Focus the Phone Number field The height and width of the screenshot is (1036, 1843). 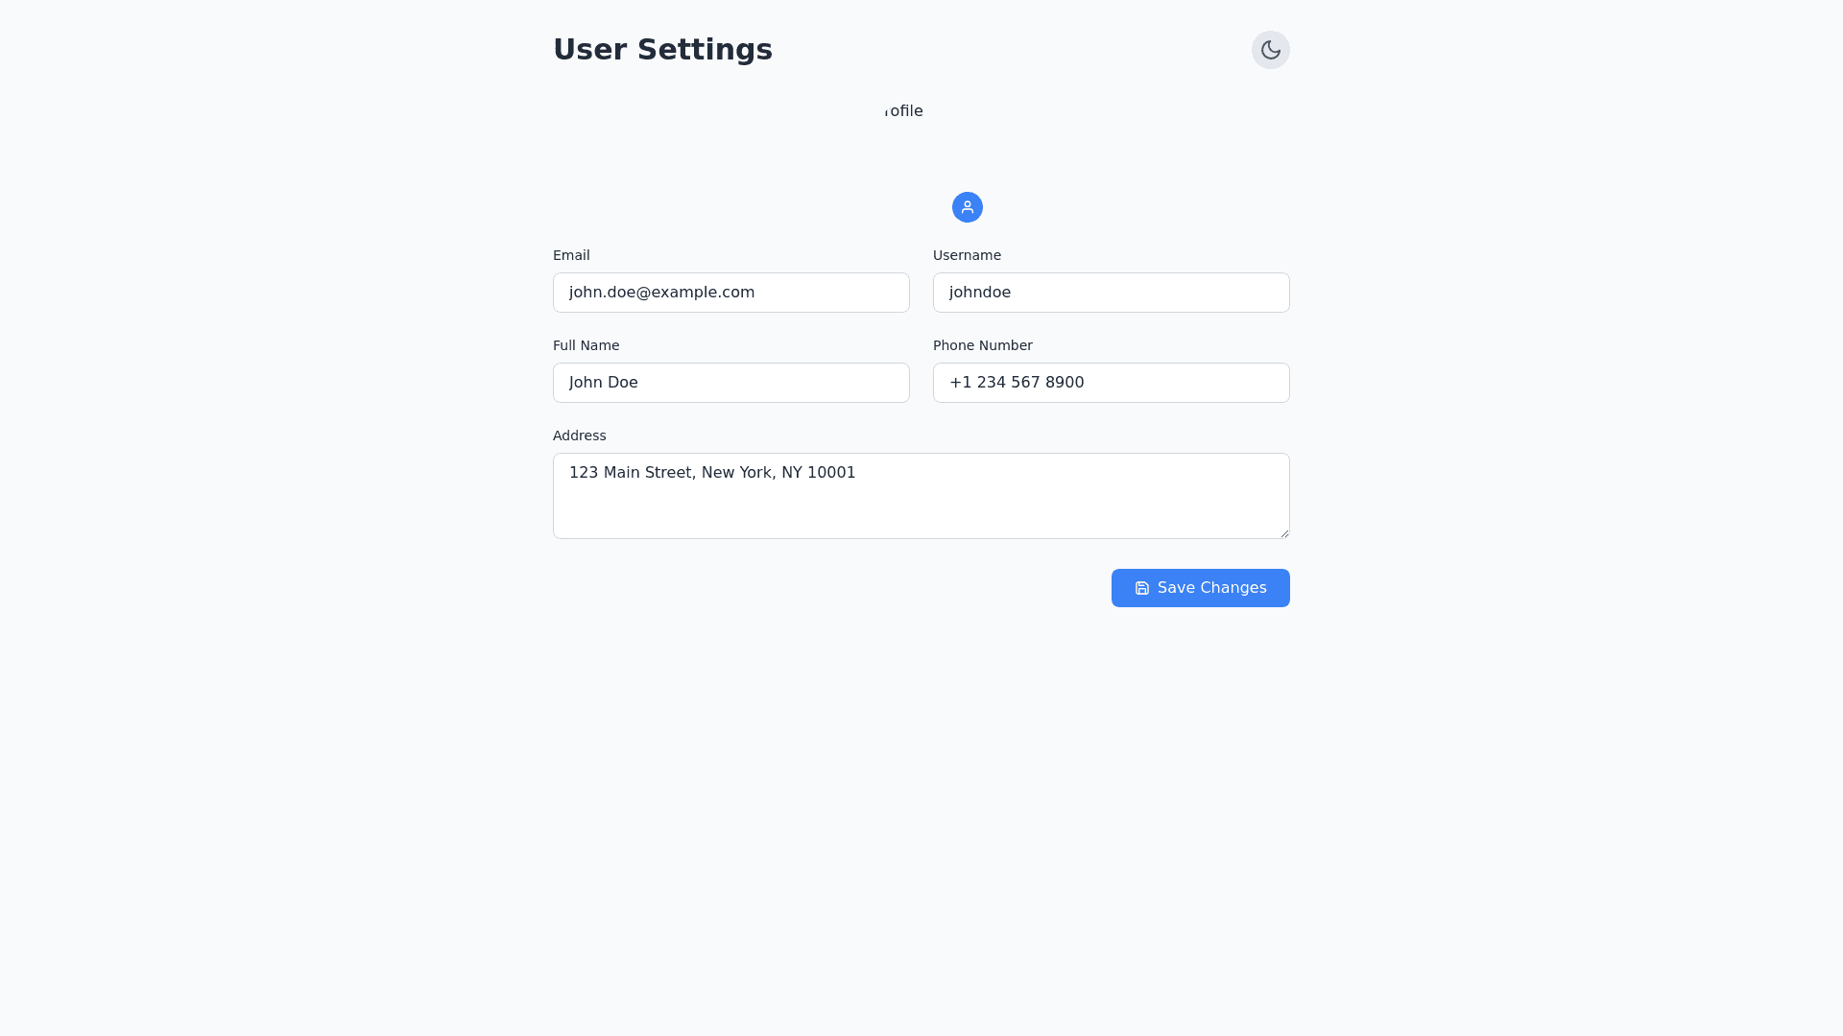(1111, 383)
